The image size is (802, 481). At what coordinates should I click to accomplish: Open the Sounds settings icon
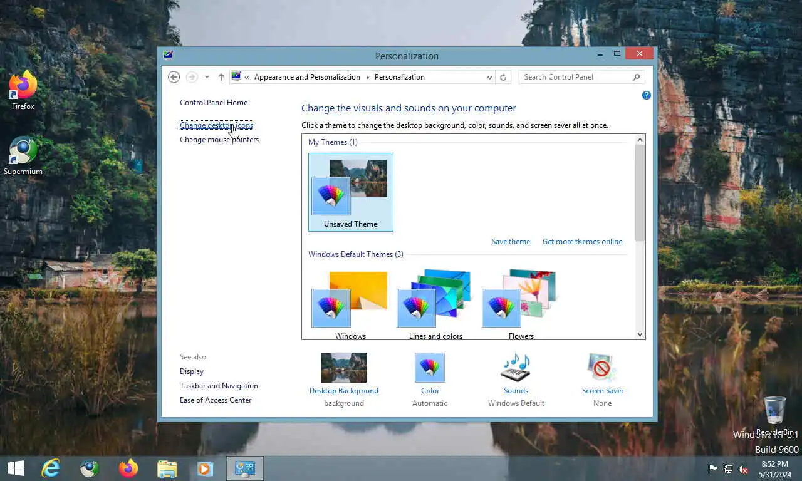[516, 367]
